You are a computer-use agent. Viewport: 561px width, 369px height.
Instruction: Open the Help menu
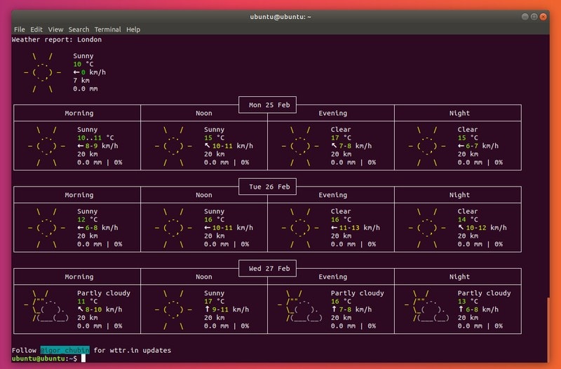(133, 29)
